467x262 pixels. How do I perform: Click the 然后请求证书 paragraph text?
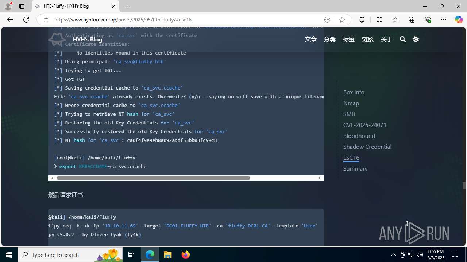pos(66,195)
